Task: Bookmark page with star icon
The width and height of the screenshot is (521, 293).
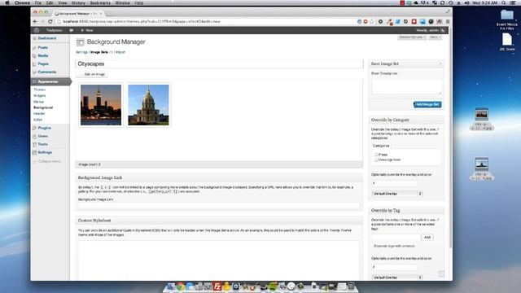Action: click(372, 22)
